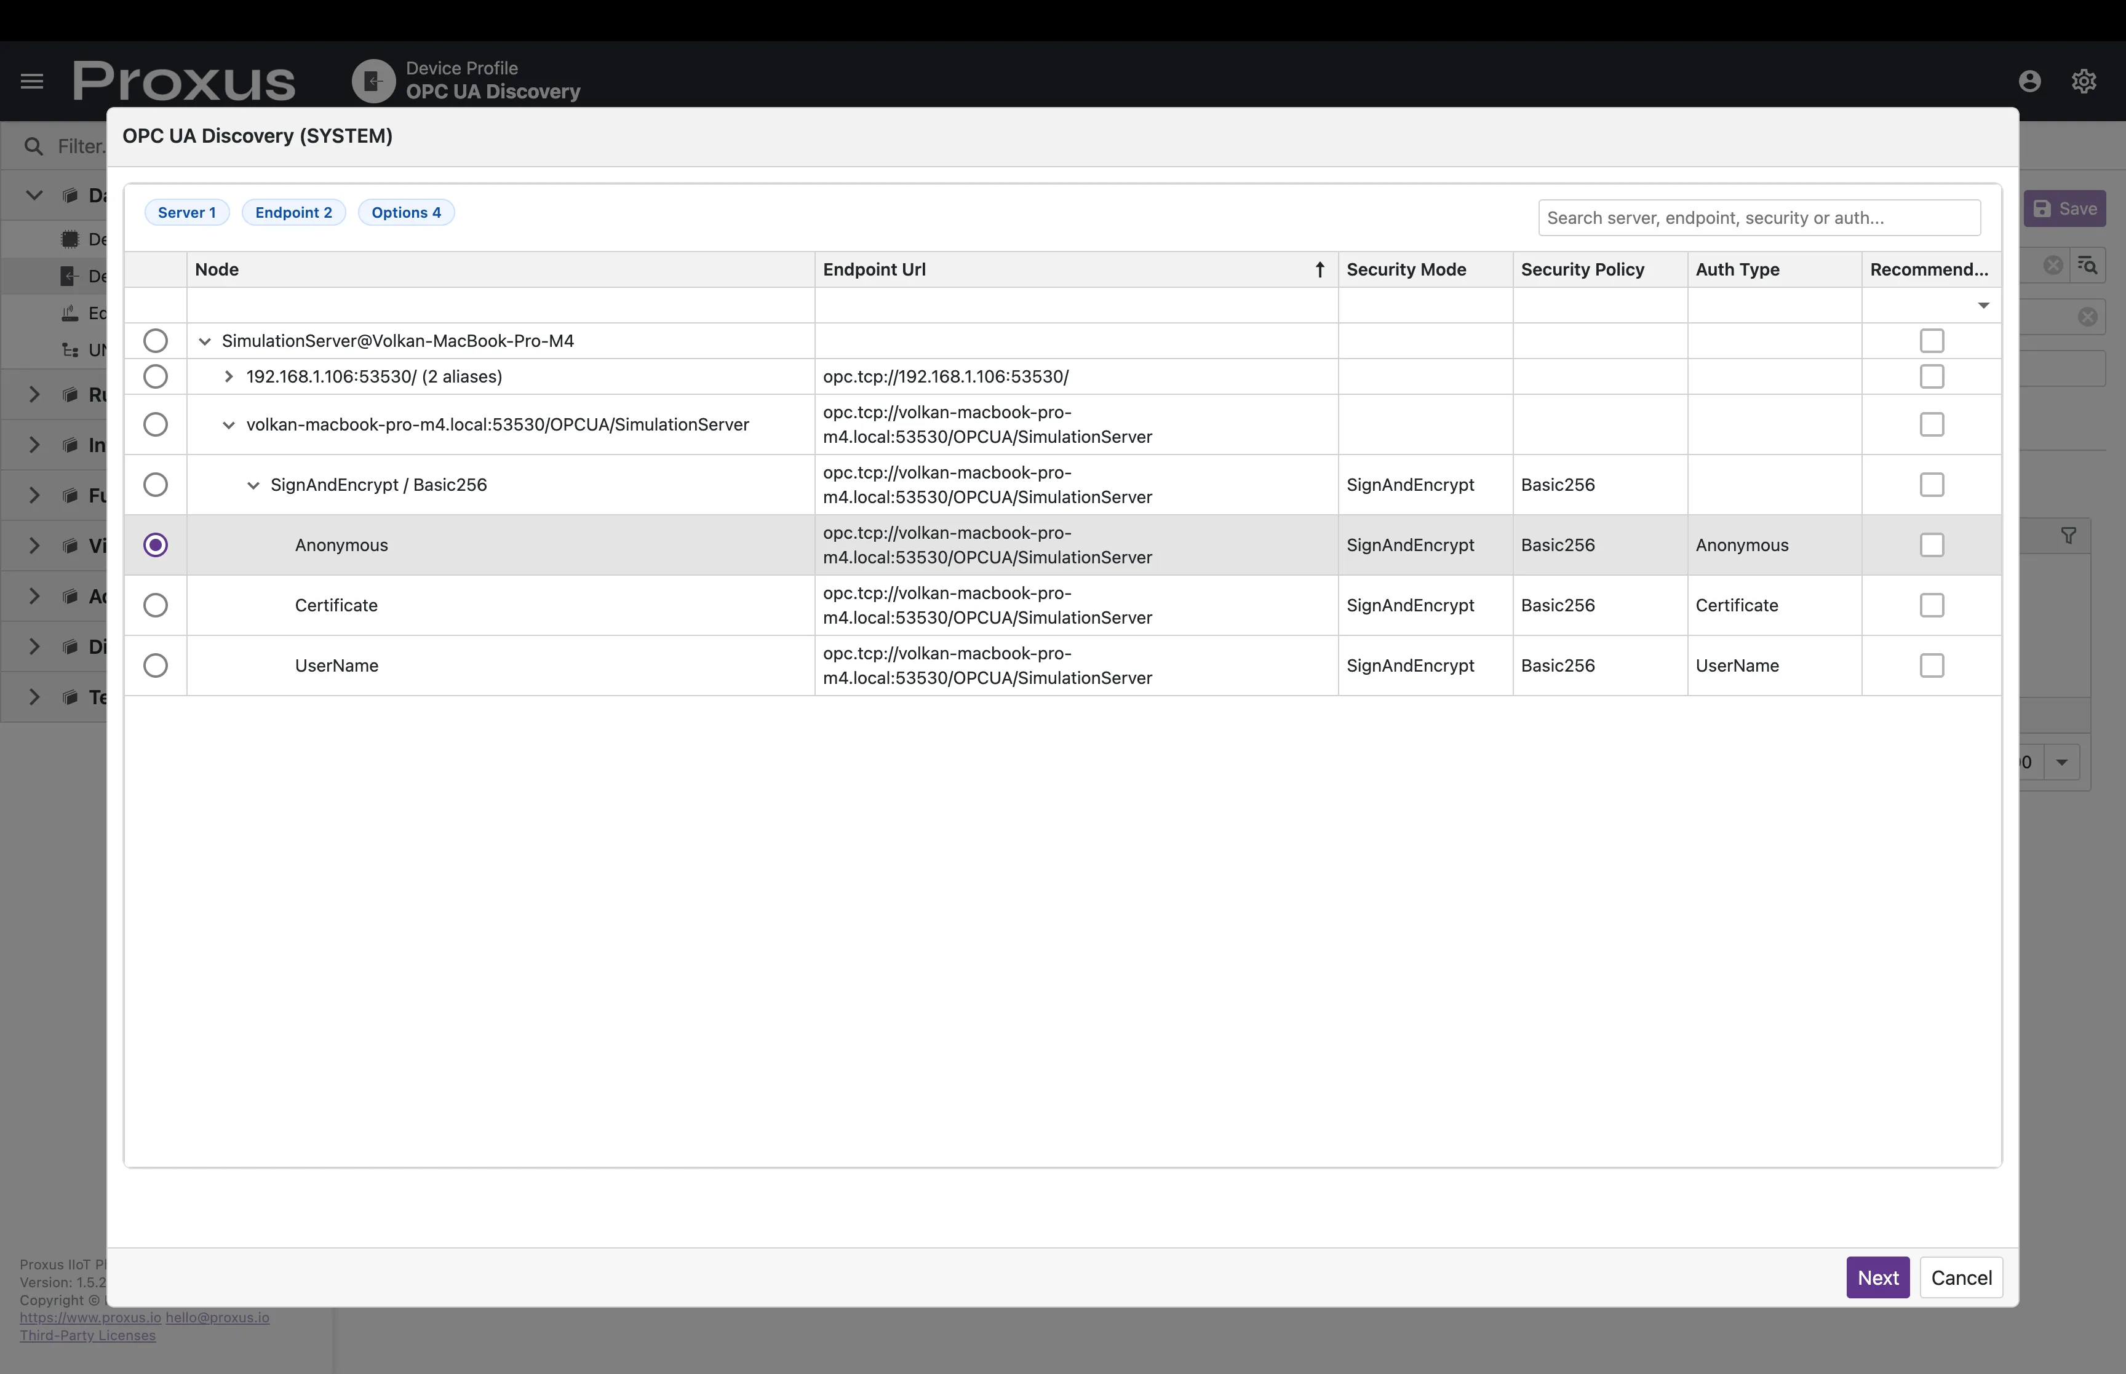The width and height of the screenshot is (2126, 1374).
Task: Click the hamburger menu icon
Action: (x=32, y=81)
